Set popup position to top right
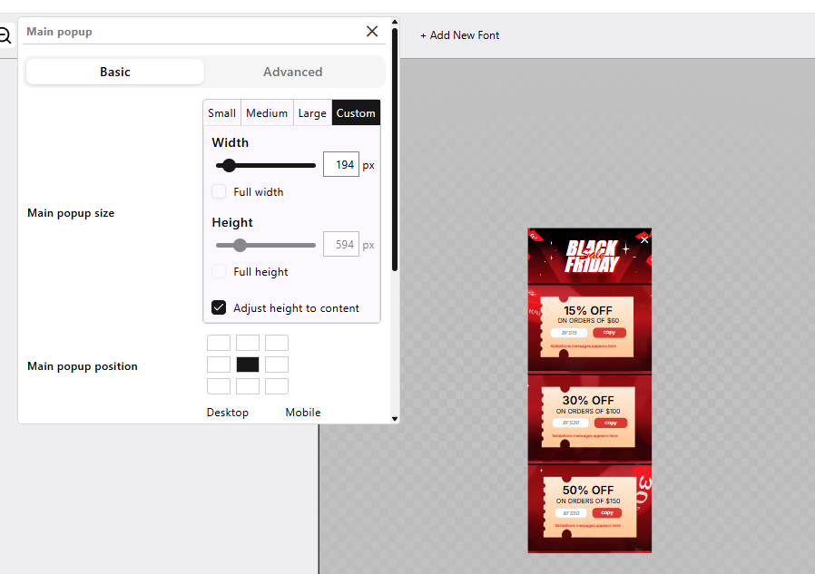Image resolution: width=815 pixels, height=574 pixels. pyautogui.click(x=277, y=343)
